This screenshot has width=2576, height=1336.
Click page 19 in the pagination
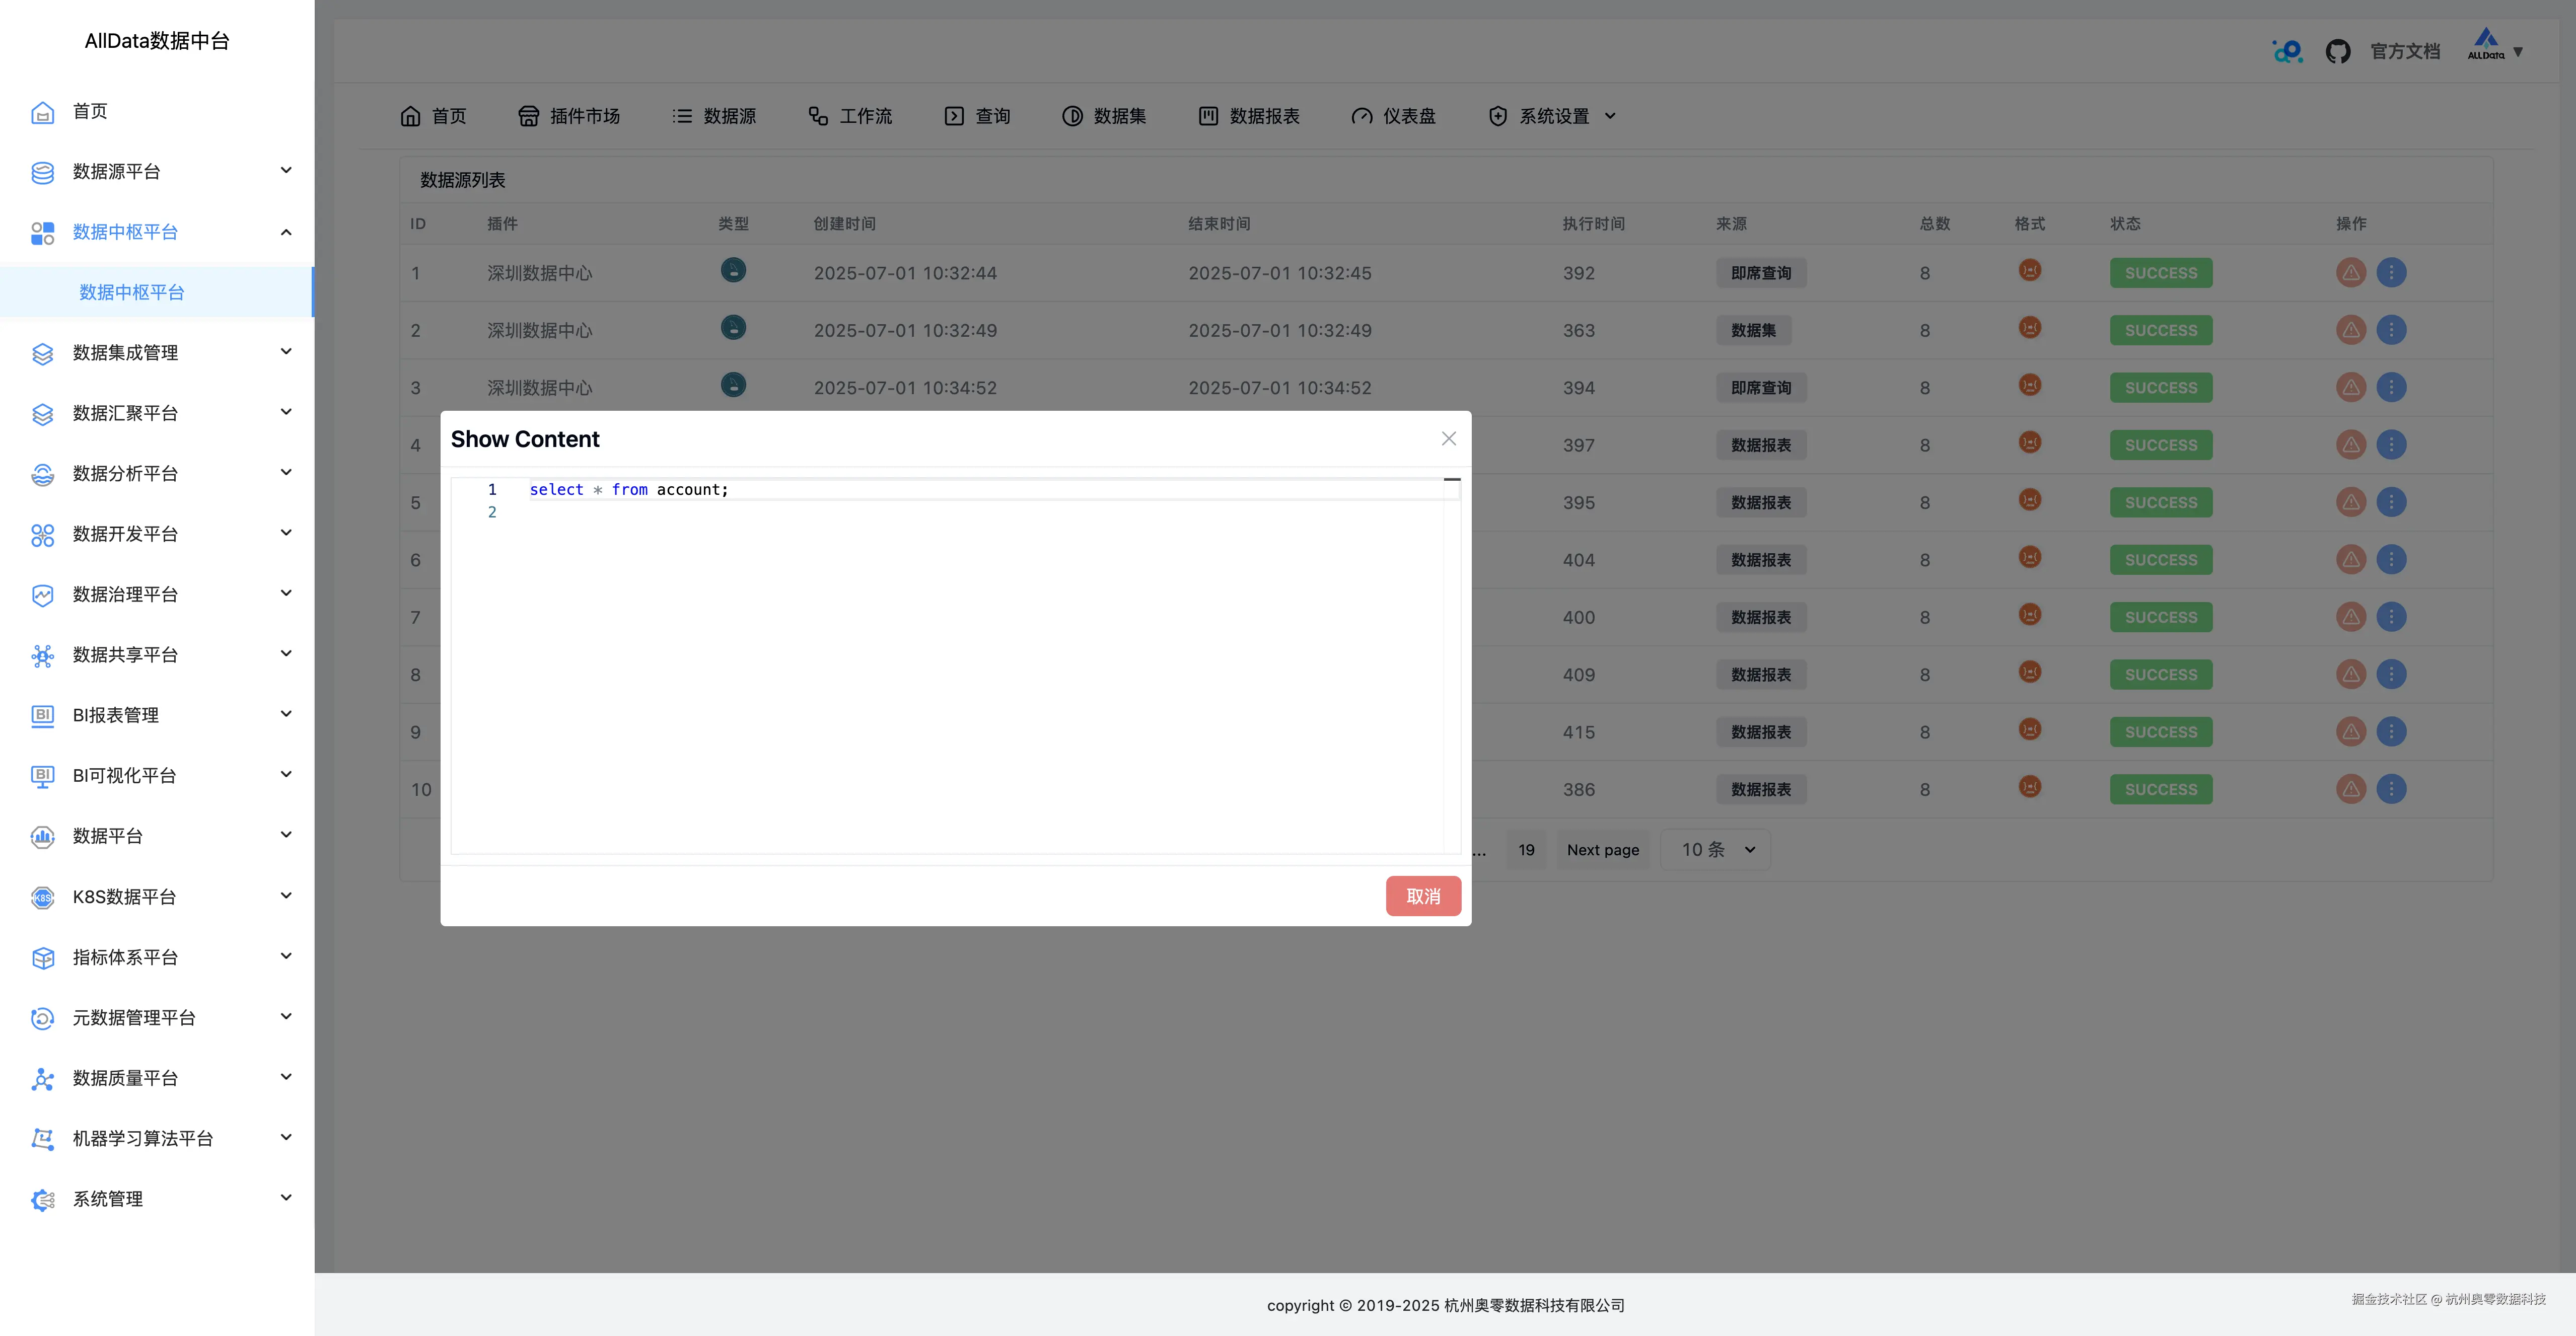point(1527,849)
